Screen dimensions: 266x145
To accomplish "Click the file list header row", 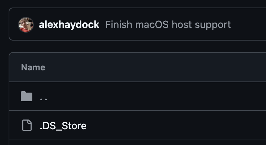I will point(144,67).
